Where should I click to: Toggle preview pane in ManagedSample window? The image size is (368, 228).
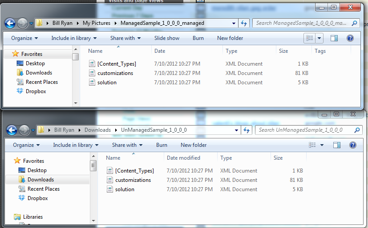coord(334,38)
